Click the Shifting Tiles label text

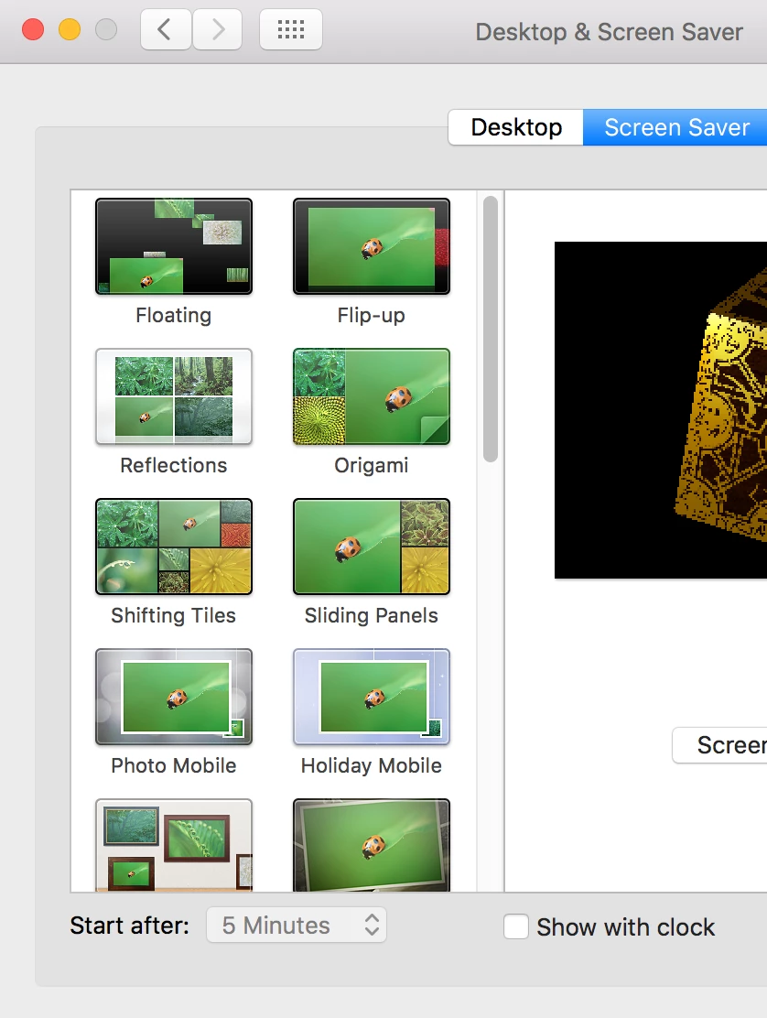tap(174, 615)
